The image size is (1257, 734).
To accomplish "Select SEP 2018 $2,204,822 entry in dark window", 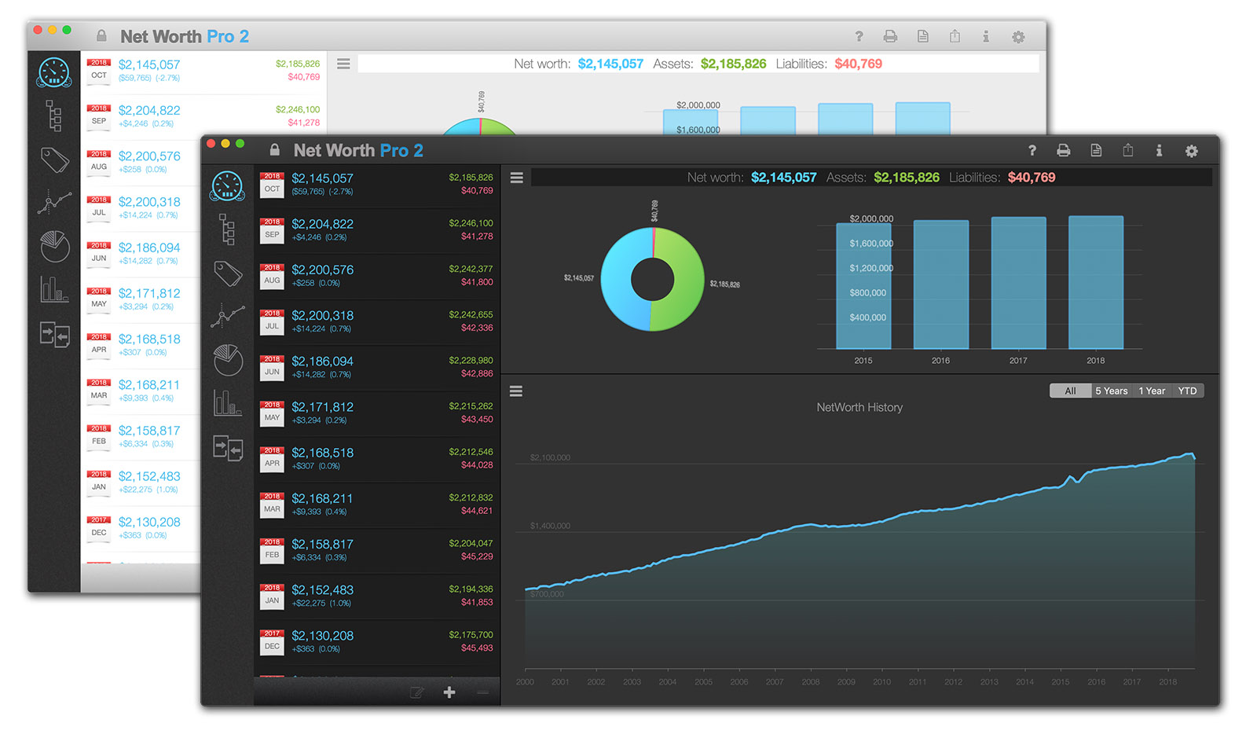I will pyautogui.click(x=377, y=230).
